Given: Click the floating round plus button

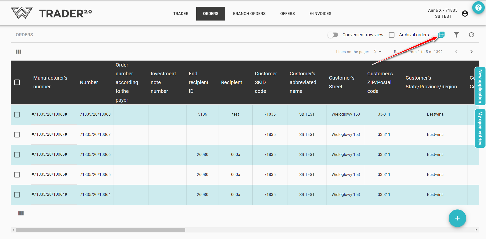Looking at the screenshot, I should coord(457,218).
